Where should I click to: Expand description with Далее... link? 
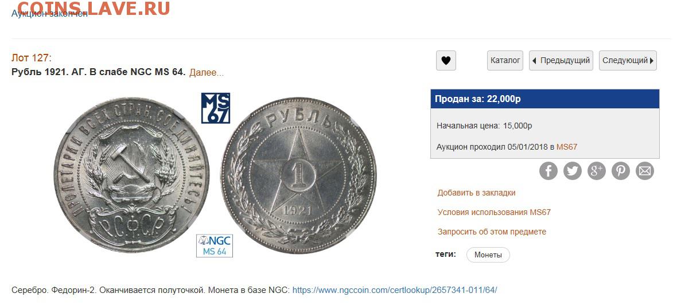pyautogui.click(x=207, y=72)
